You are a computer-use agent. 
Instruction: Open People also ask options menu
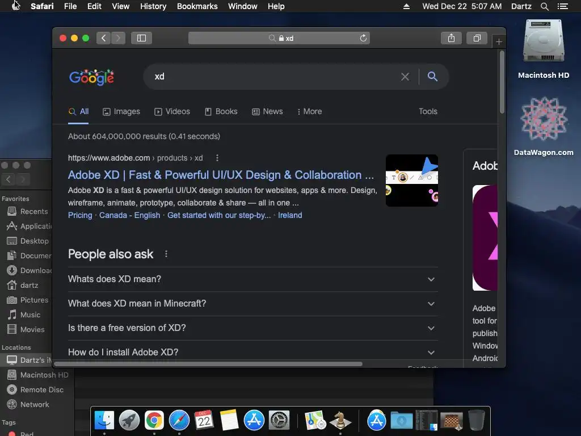(166, 254)
